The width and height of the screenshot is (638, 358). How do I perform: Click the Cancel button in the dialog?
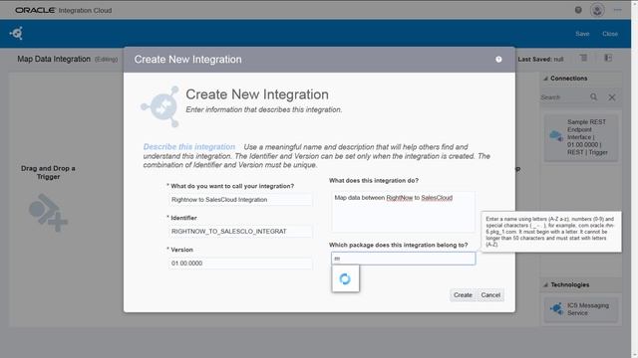(x=490, y=295)
